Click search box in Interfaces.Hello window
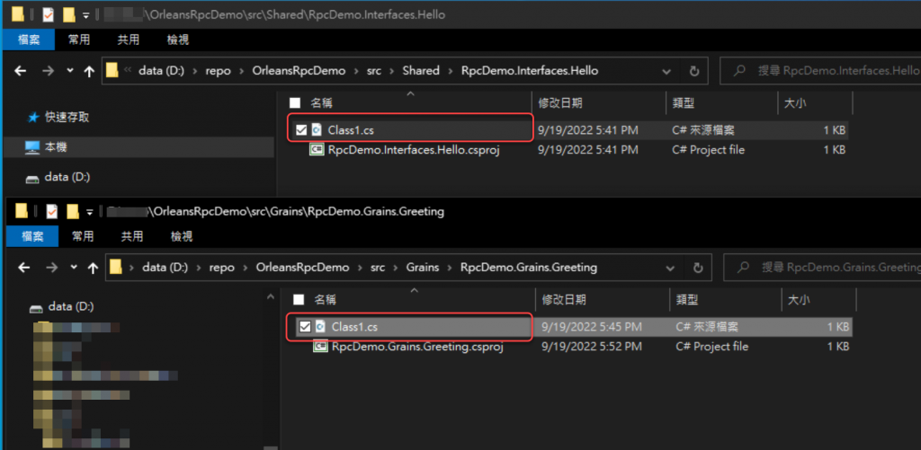Screen dimensions: 921x450 (x=820, y=71)
